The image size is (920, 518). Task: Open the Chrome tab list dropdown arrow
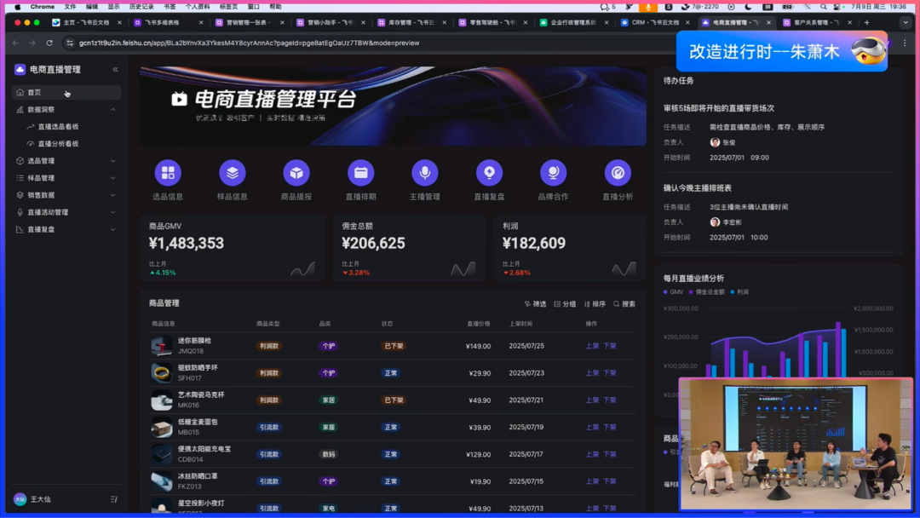906,22
